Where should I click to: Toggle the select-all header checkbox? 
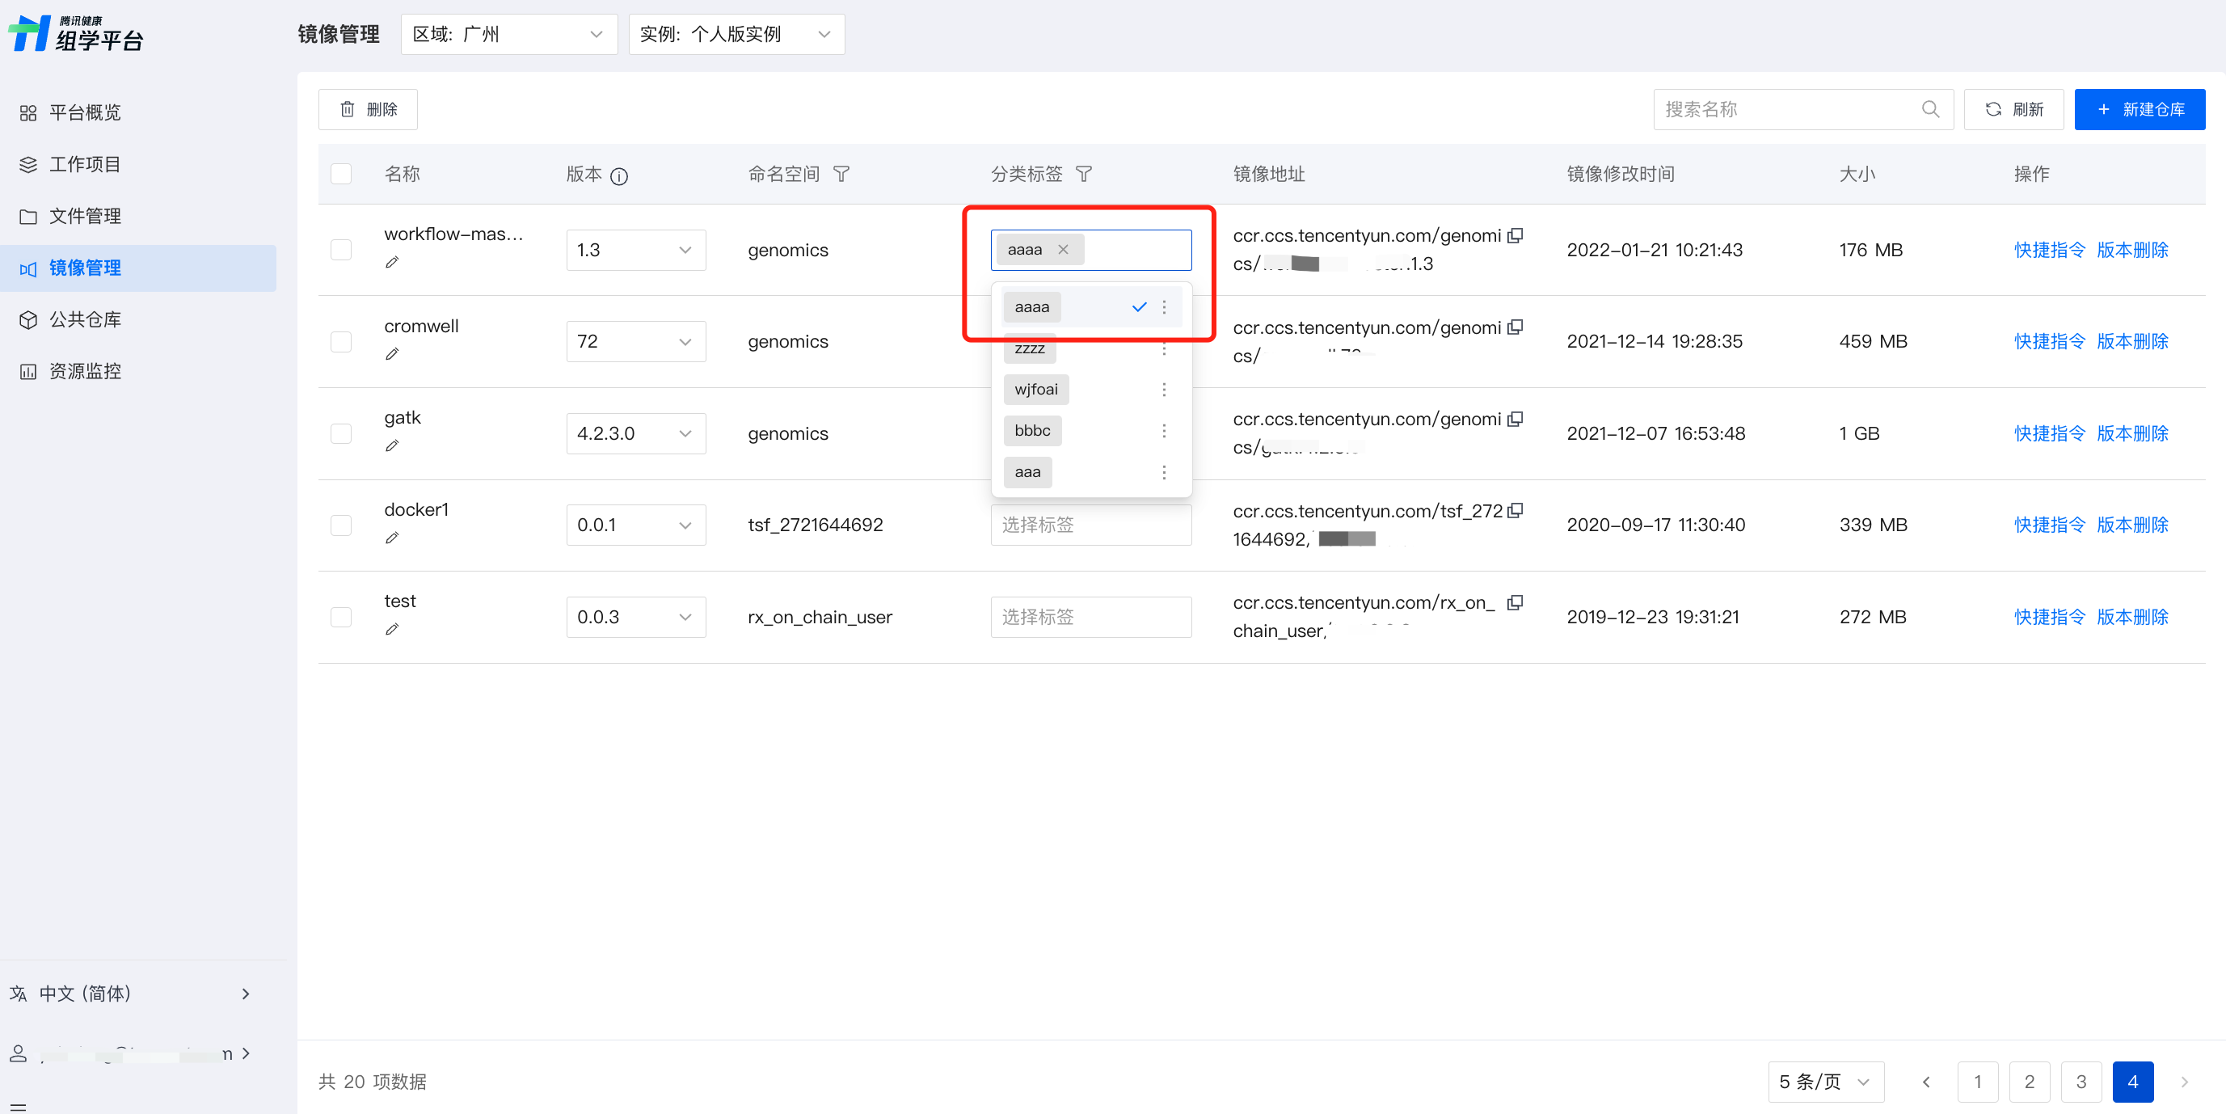(341, 175)
